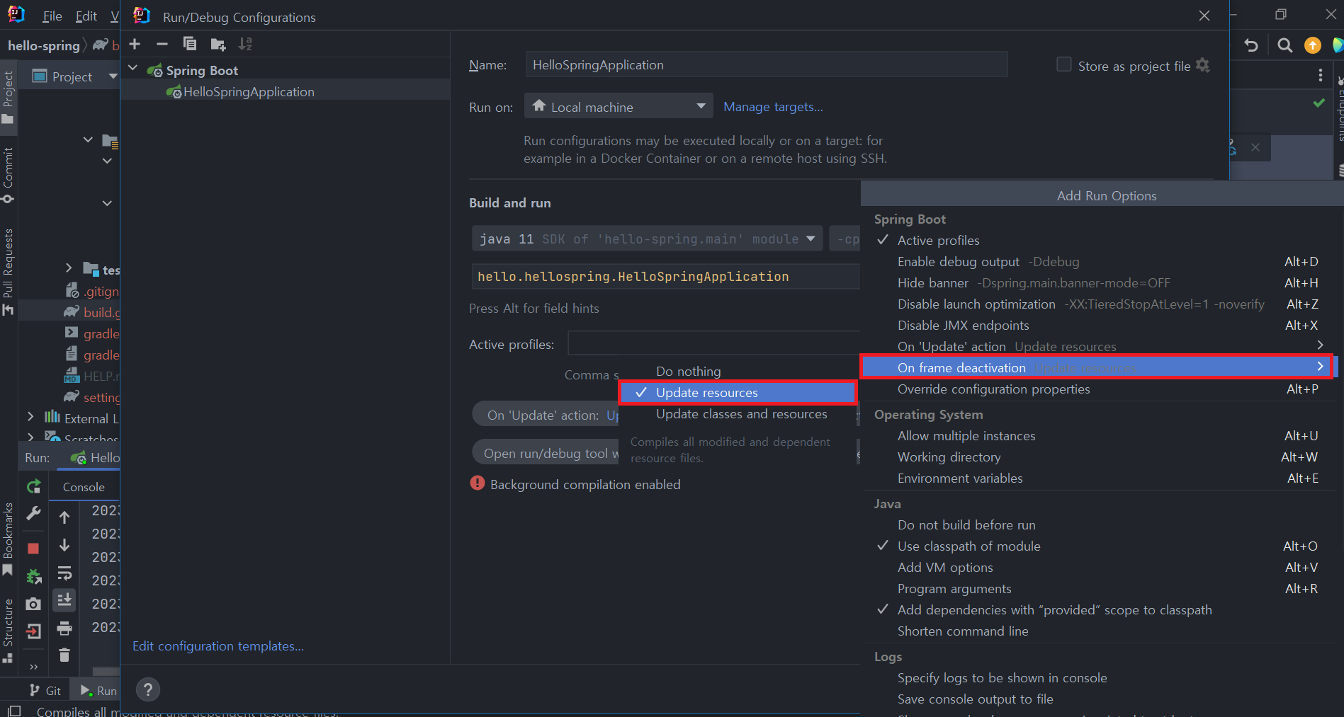Rerun the application in Run panel
The height and width of the screenshot is (717, 1344).
click(x=33, y=486)
